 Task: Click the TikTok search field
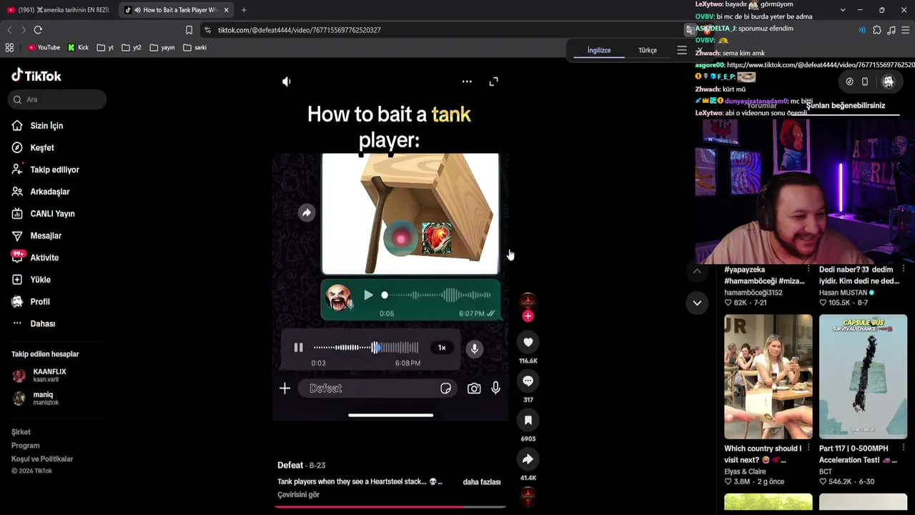[x=58, y=100]
